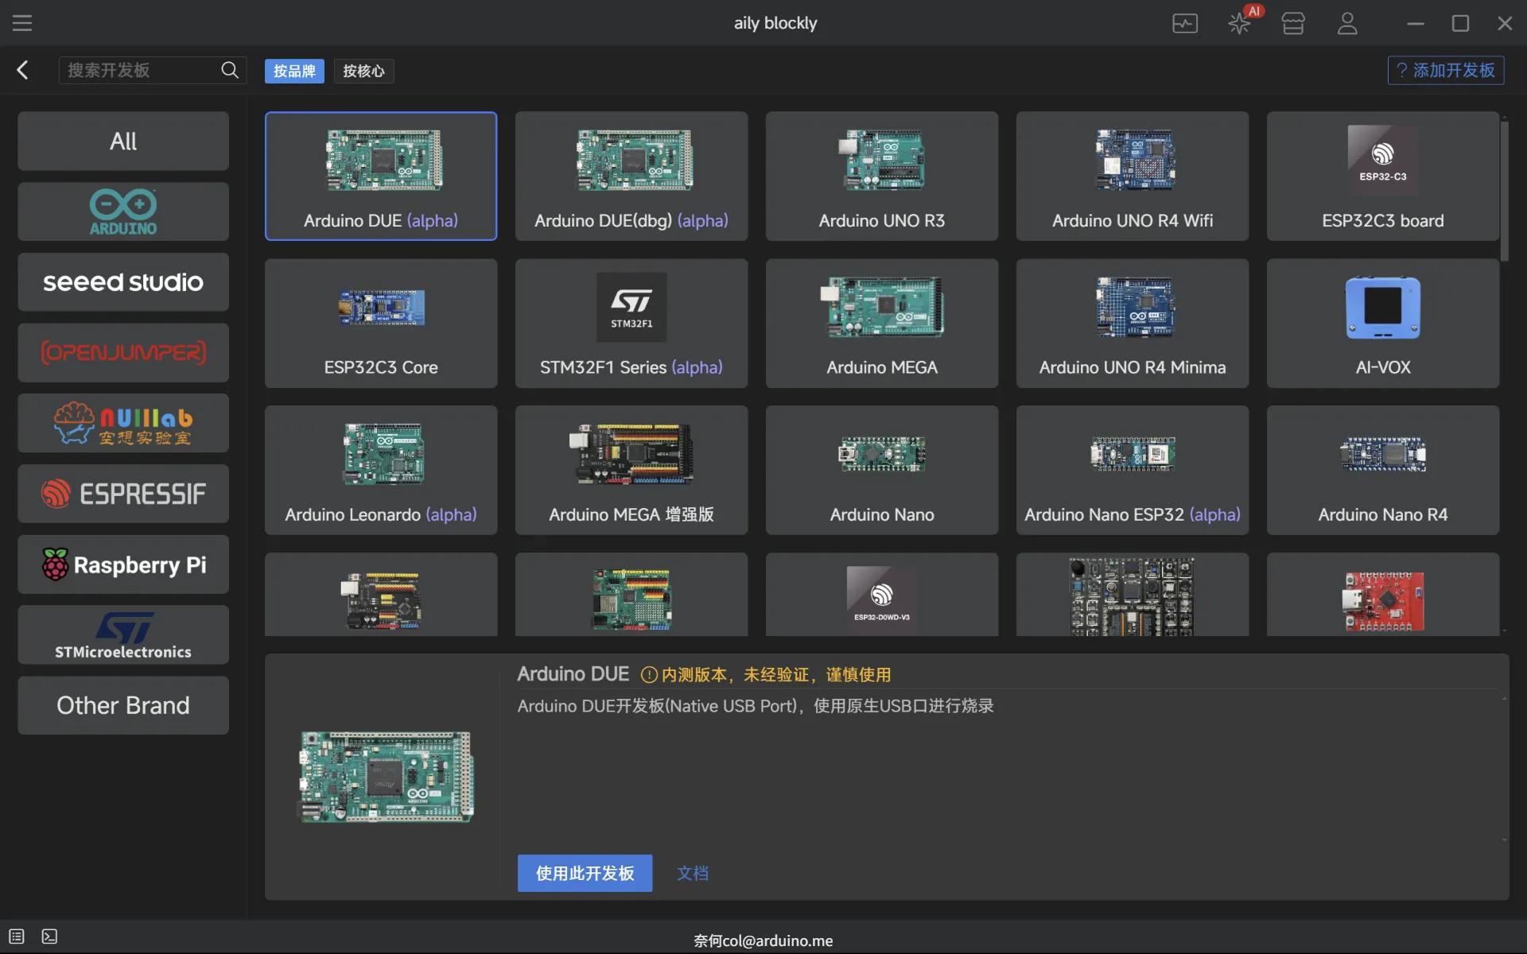Filter boards by Espressif brand
The height and width of the screenshot is (954, 1527).
pos(123,494)
